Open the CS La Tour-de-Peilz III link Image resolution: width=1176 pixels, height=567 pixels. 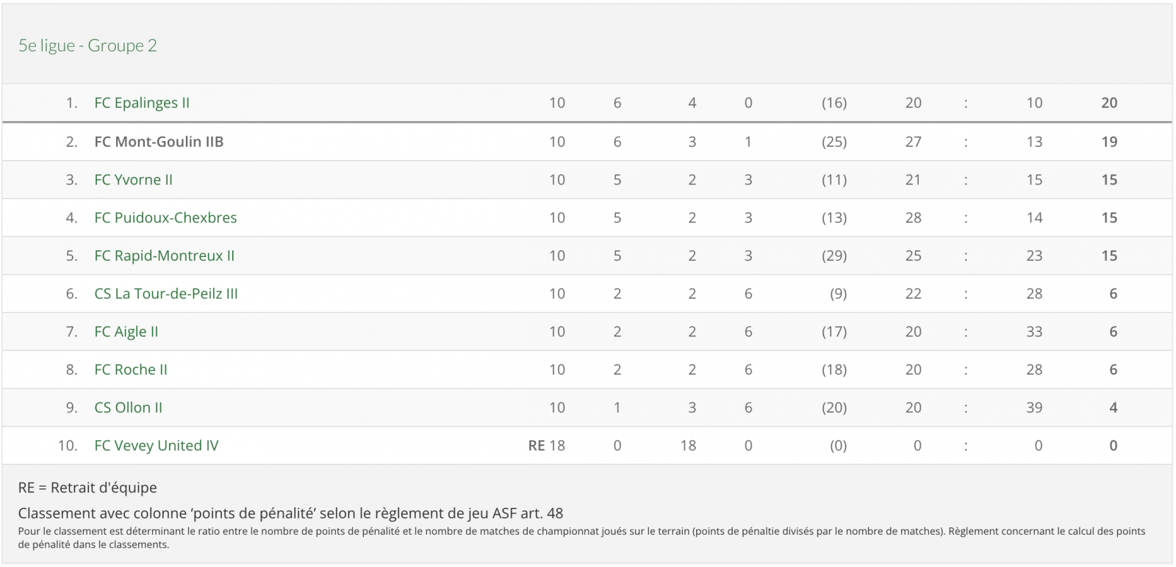[166, 294]
